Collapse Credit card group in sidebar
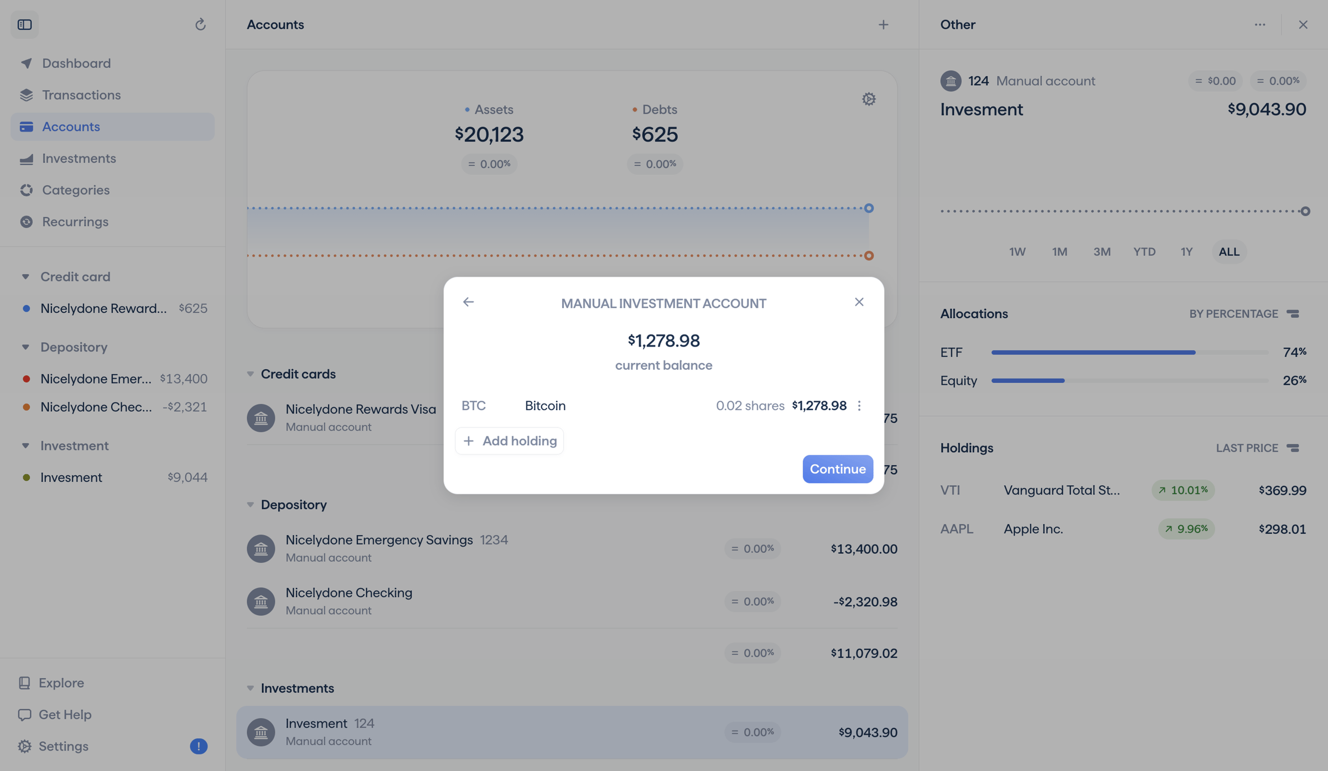Screen dimensions: 1328x771 (x=25, y=277)
